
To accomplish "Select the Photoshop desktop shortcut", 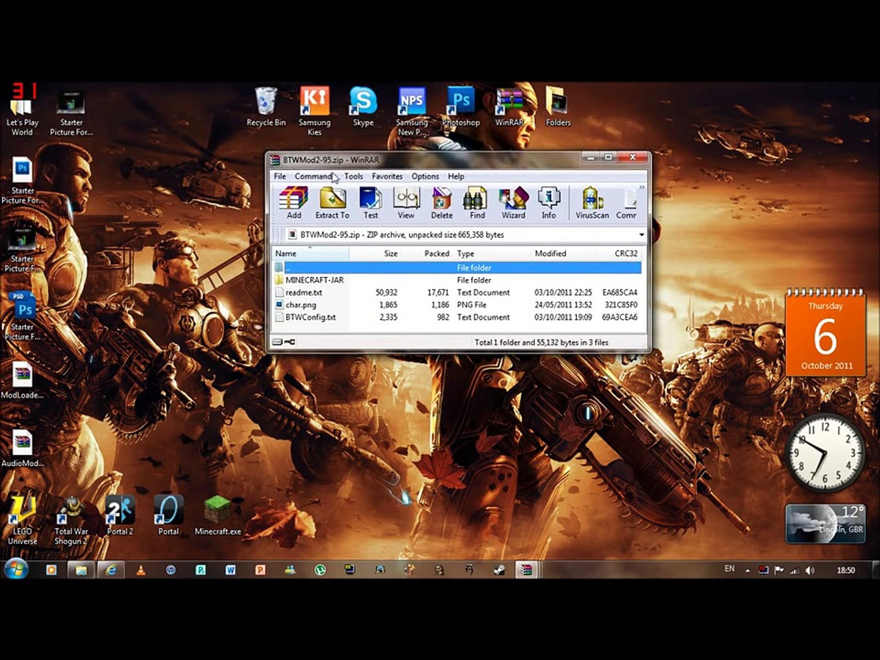I will [x=461, y=108].
